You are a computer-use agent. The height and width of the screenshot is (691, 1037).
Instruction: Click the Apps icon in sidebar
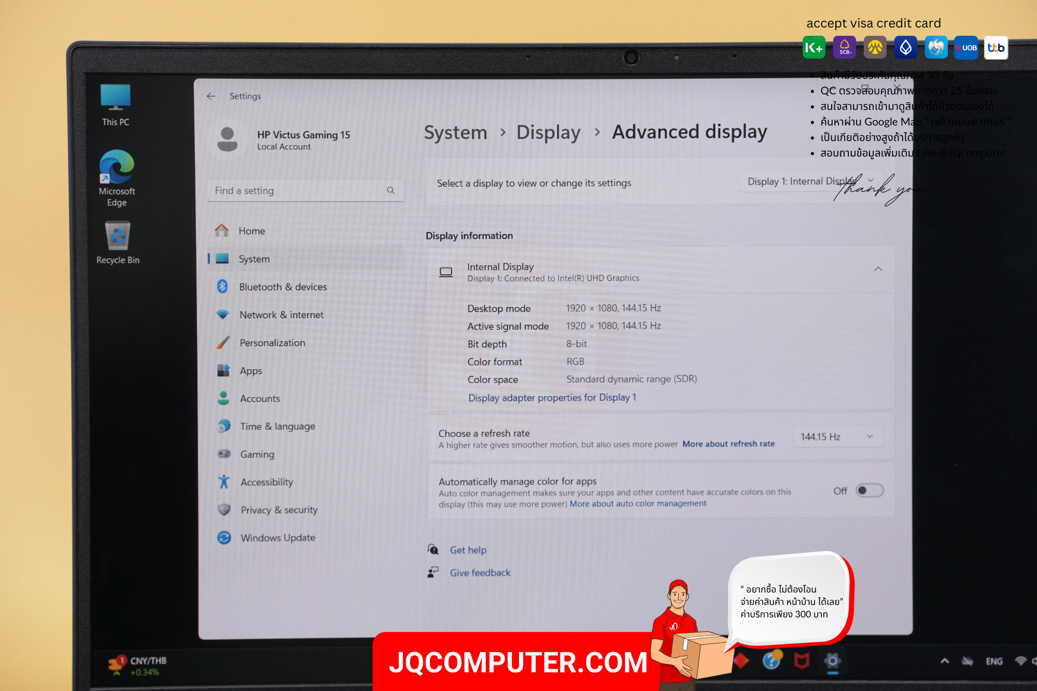223,370
